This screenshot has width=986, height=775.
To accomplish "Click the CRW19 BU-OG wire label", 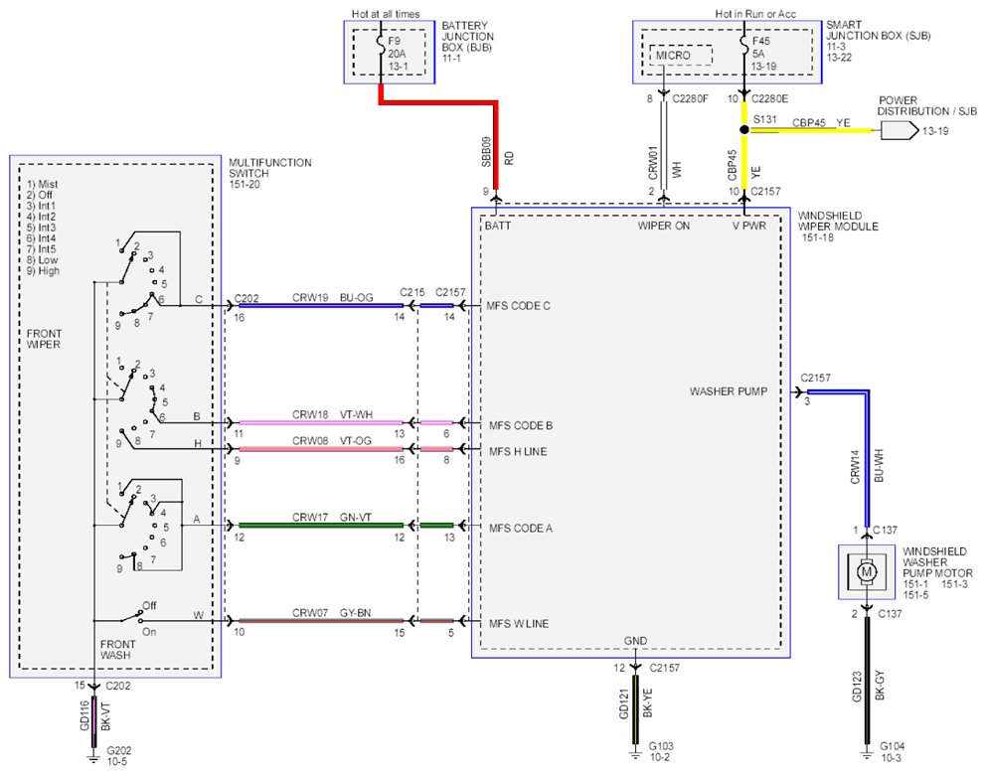I will [333, 297].
